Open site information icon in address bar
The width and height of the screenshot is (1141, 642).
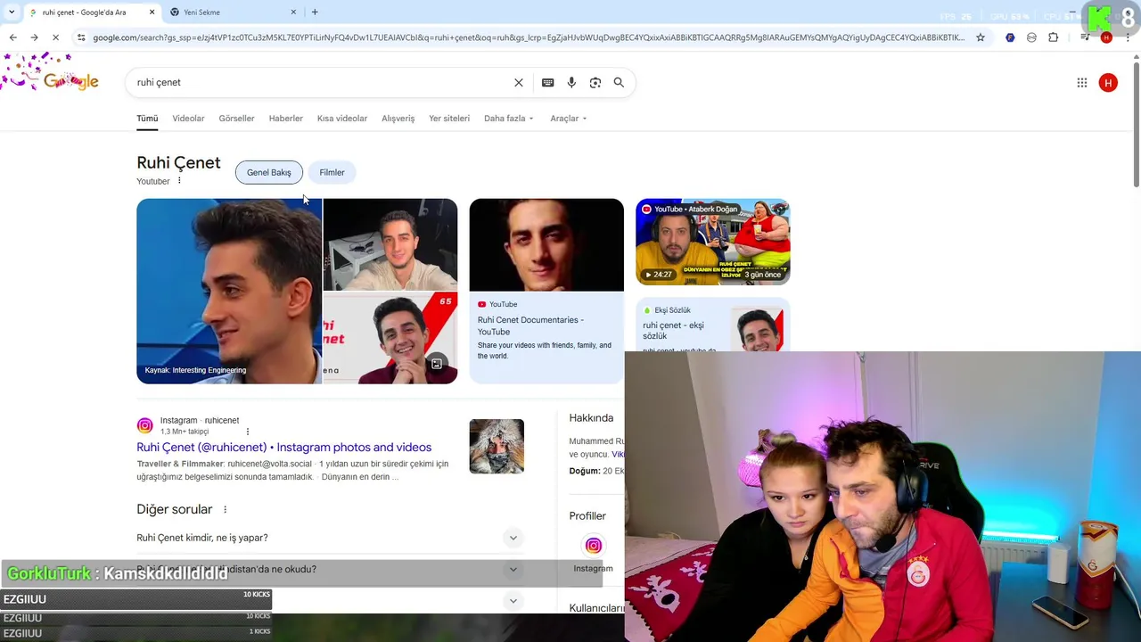(81, 37)
